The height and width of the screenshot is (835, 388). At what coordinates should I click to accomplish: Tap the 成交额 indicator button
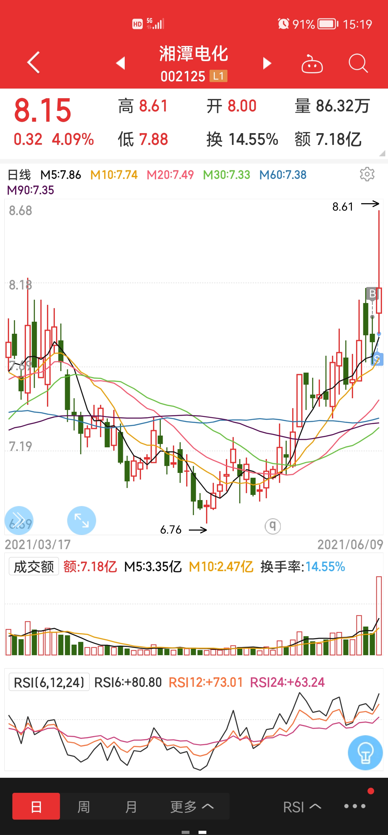pyautogui.click(x=34, y=566)
